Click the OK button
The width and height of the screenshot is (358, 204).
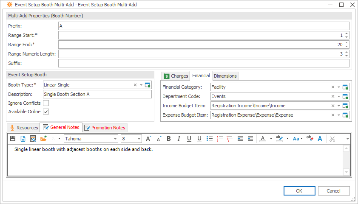(299, 191)
